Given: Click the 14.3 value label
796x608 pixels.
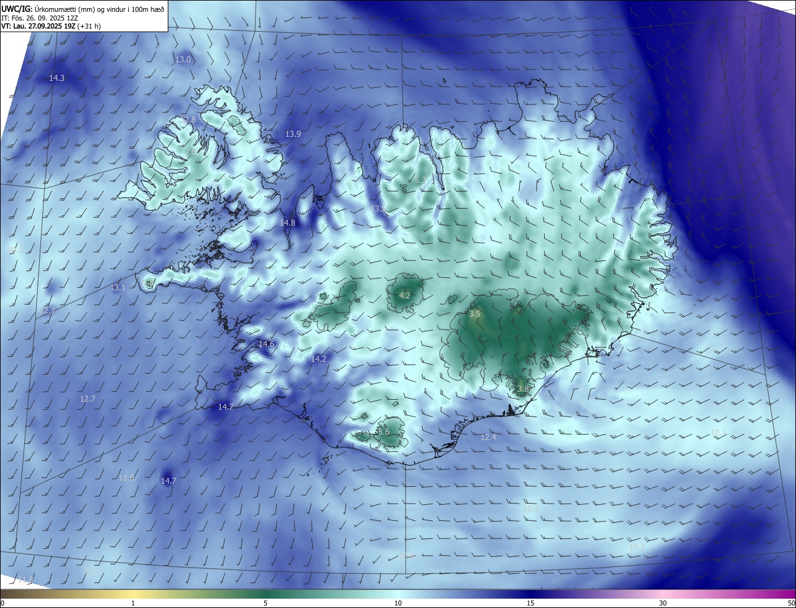Looking at the screenshot, I should click(x=57, y=78).
